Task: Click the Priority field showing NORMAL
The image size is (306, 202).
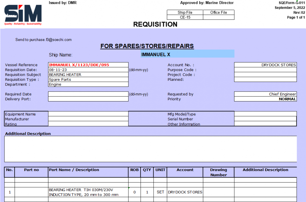Action: pyautogui.click(x=265, y=99)
